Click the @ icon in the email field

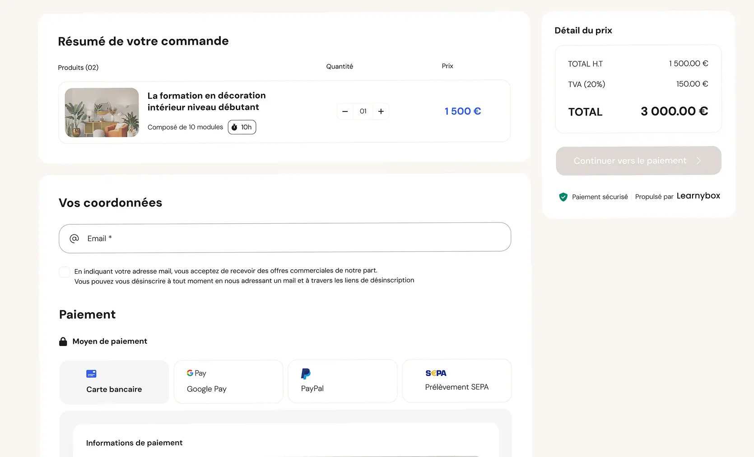(x=74, y=238)
